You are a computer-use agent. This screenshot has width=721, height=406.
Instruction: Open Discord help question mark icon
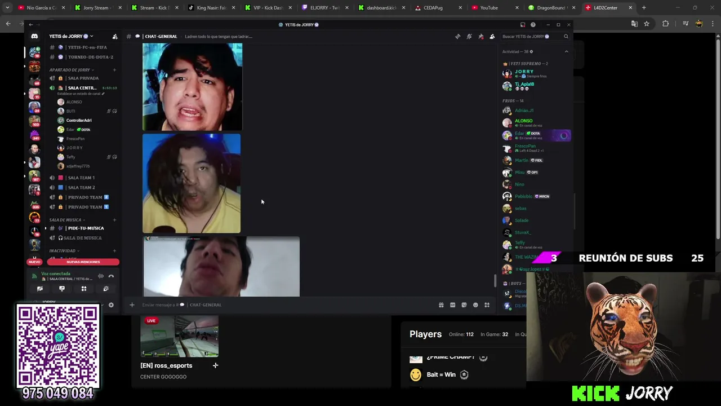[x=533, y=25]
